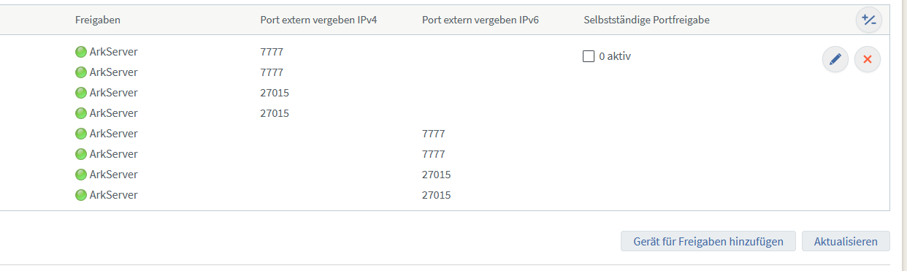This screenshot has height=271, width=907.
Task: Click green status dot of first IPv6 7777 entry
Action: [x=81, y=134]
